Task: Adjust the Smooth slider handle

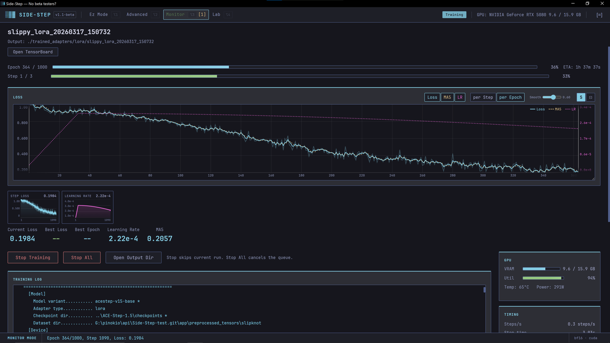Action: 553,97
